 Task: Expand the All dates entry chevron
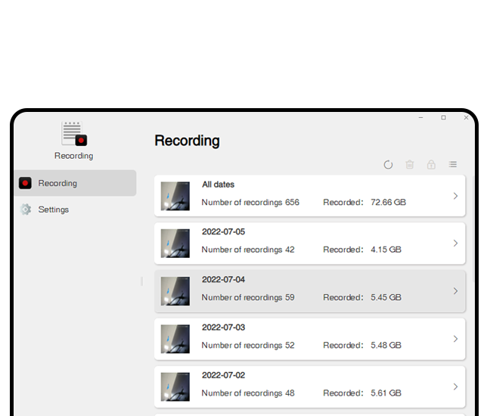point(455,196)
